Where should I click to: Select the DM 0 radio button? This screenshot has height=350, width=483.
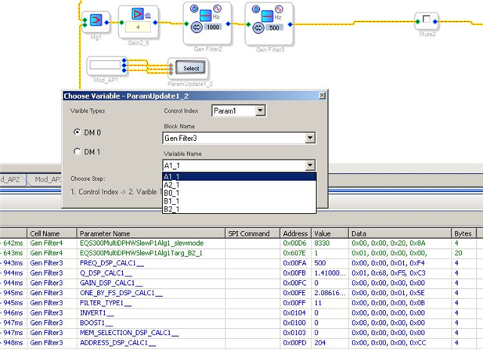(77, 132)
